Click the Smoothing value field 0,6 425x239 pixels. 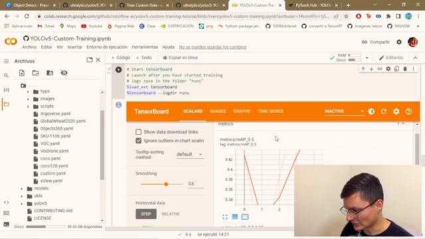(196, 184)
